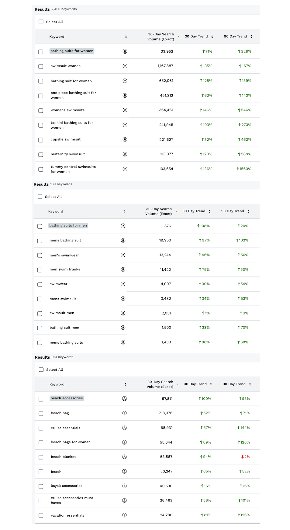Click the highlighted bathing suits for men keyword
Screen dimensions: 290x530
pyautogui.click(x=68, y=226)
